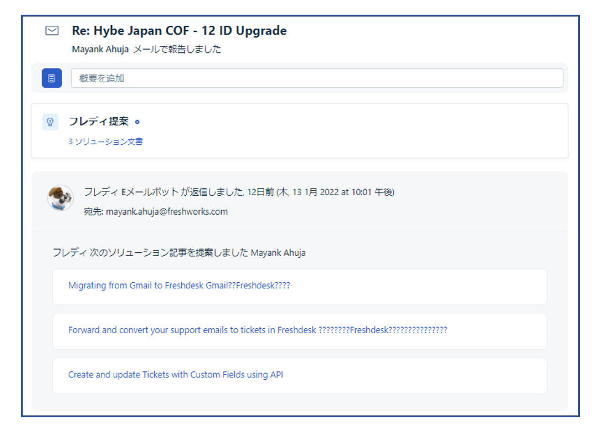Click the Freddy lightbulb suggestion icon
Screen dimensions: 604x424
coord(50,122)
